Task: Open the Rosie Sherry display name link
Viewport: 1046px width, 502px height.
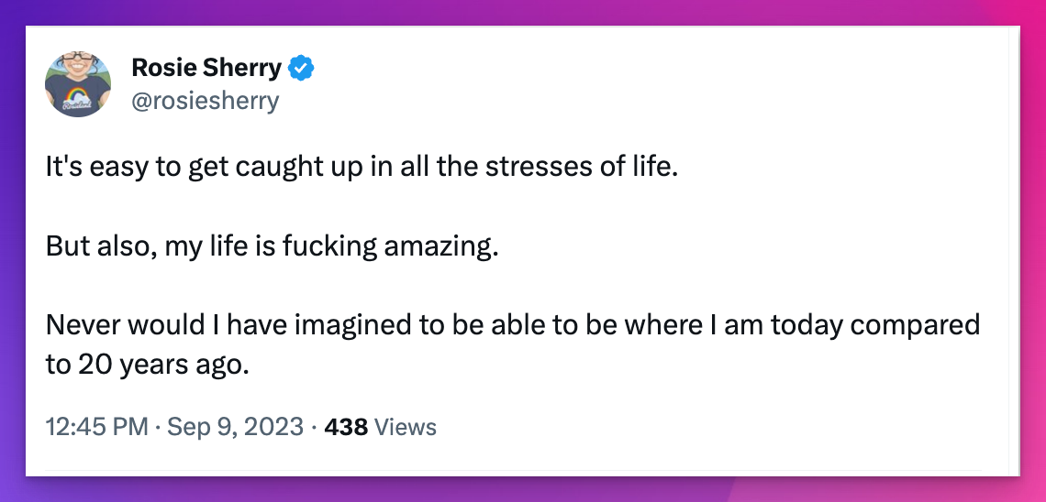Action: coord(206,67)
